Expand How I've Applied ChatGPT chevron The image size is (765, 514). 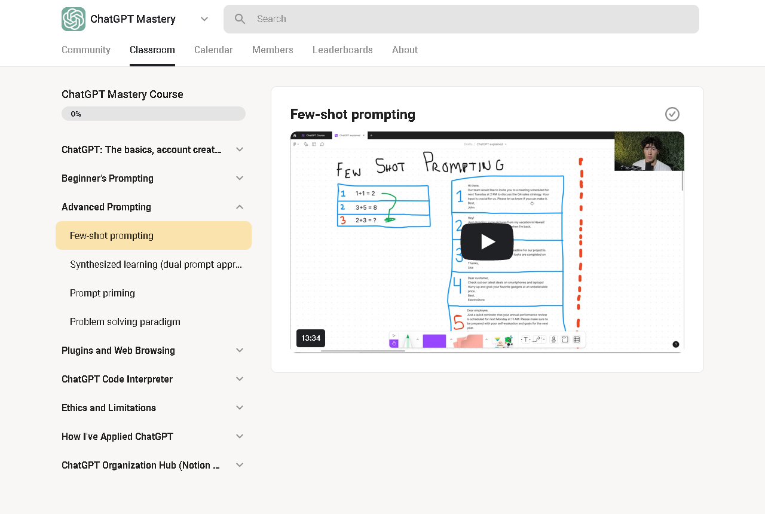click(x=240, y=436)
